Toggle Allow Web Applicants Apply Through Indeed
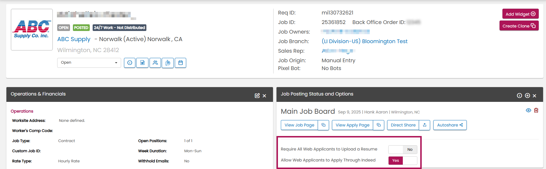Viewport: 546px width, 169px height. point(403,161)
